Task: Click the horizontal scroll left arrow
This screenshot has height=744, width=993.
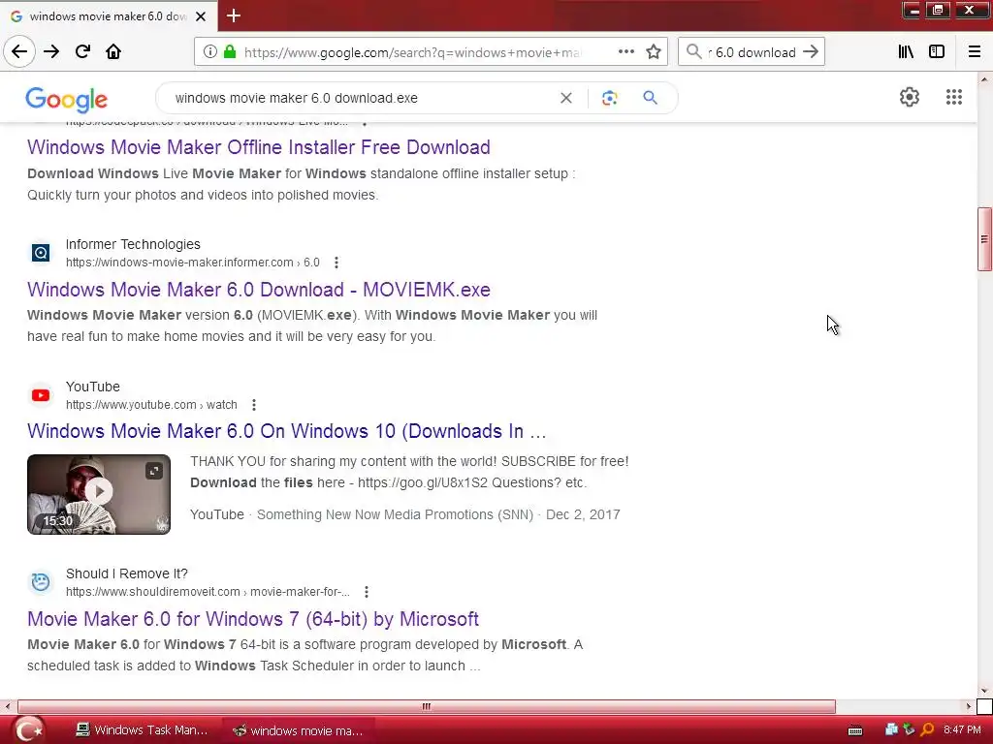Action: pos(7,706)
